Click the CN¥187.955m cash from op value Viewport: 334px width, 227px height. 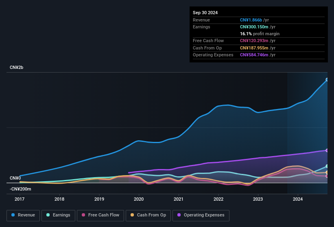[254, 48]
